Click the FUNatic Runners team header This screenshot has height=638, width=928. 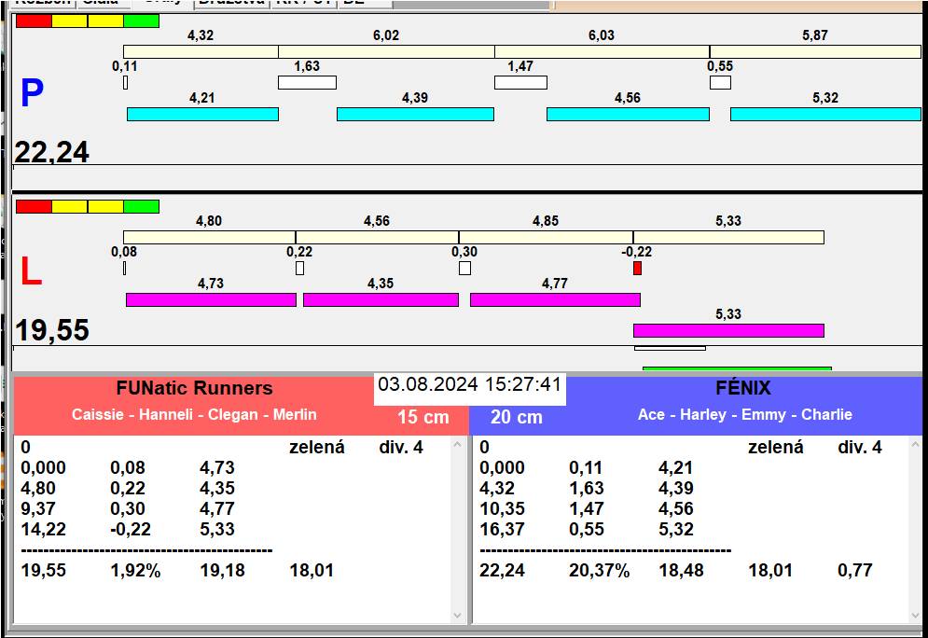coord(194,389)
